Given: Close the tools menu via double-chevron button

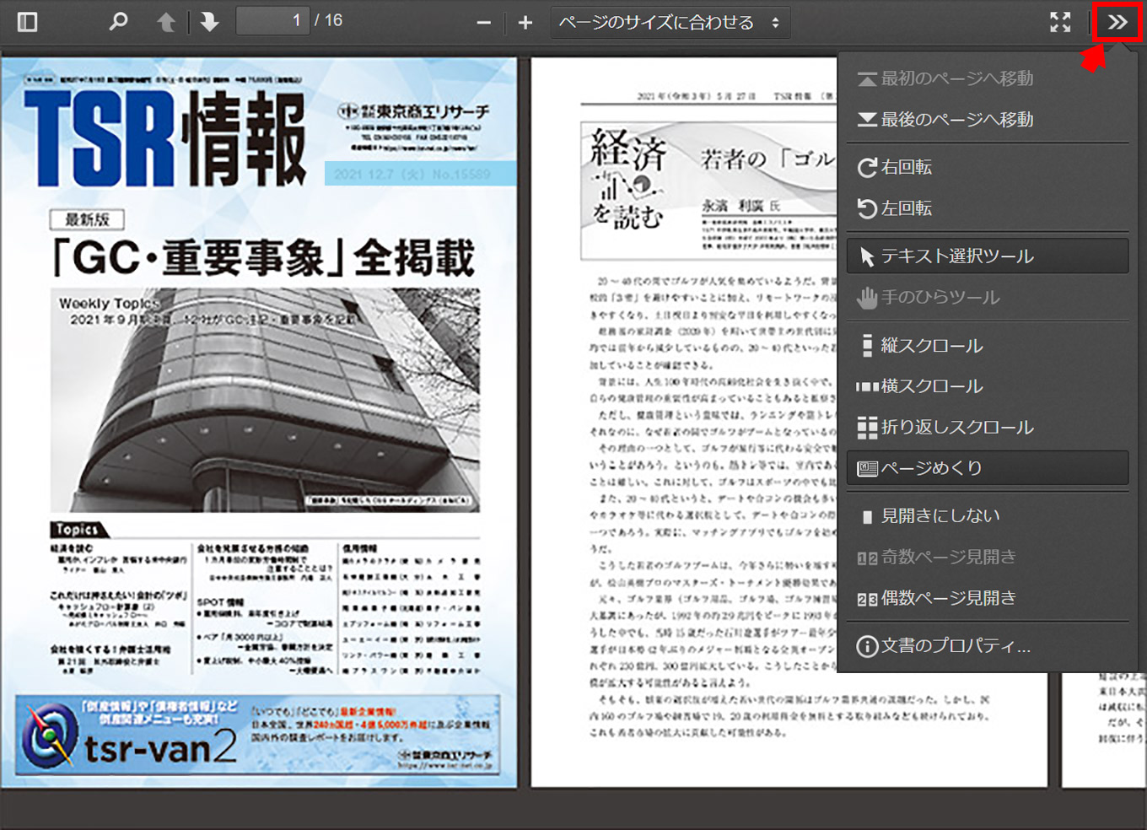Looking at the screenshot, I should coord(1117,22).
